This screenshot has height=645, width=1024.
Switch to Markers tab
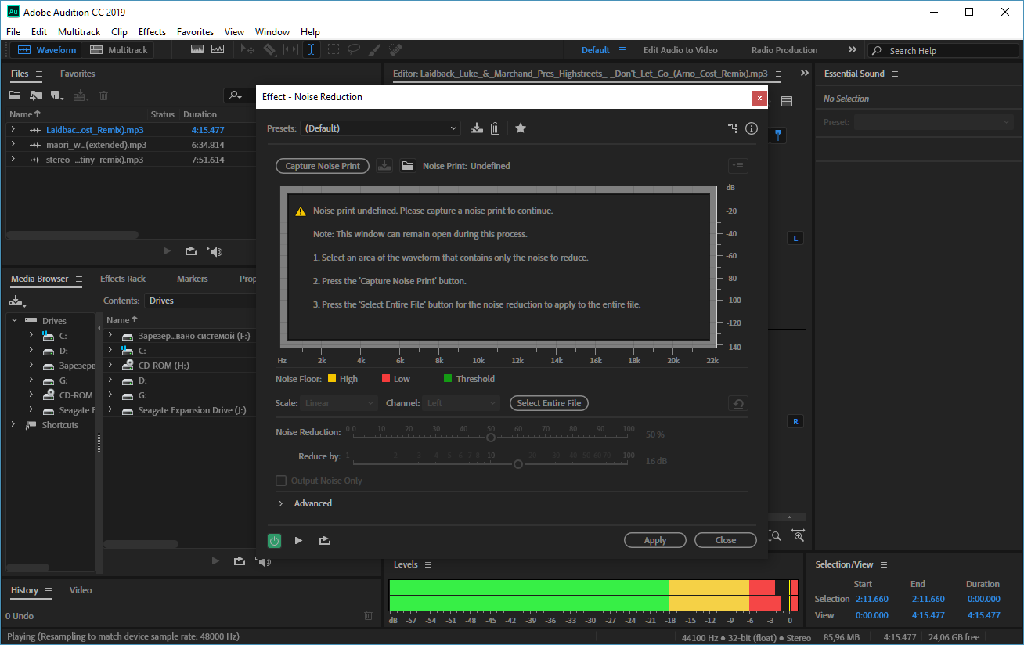[x=193, y=279]
